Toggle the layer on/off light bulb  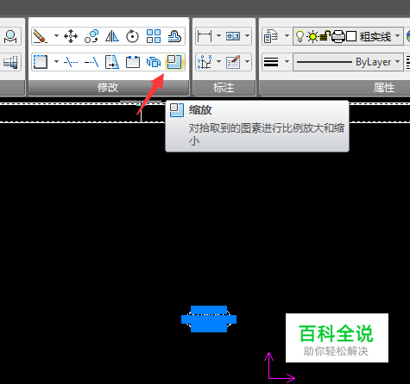[x=300, y=36]
